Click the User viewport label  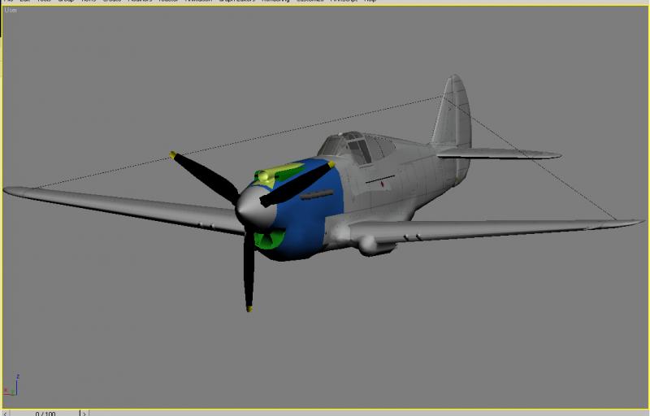pyautogui.click(x=11, y=11)
